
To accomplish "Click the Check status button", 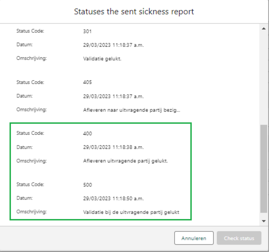I will pyautogui.click(x=239, y=238).
